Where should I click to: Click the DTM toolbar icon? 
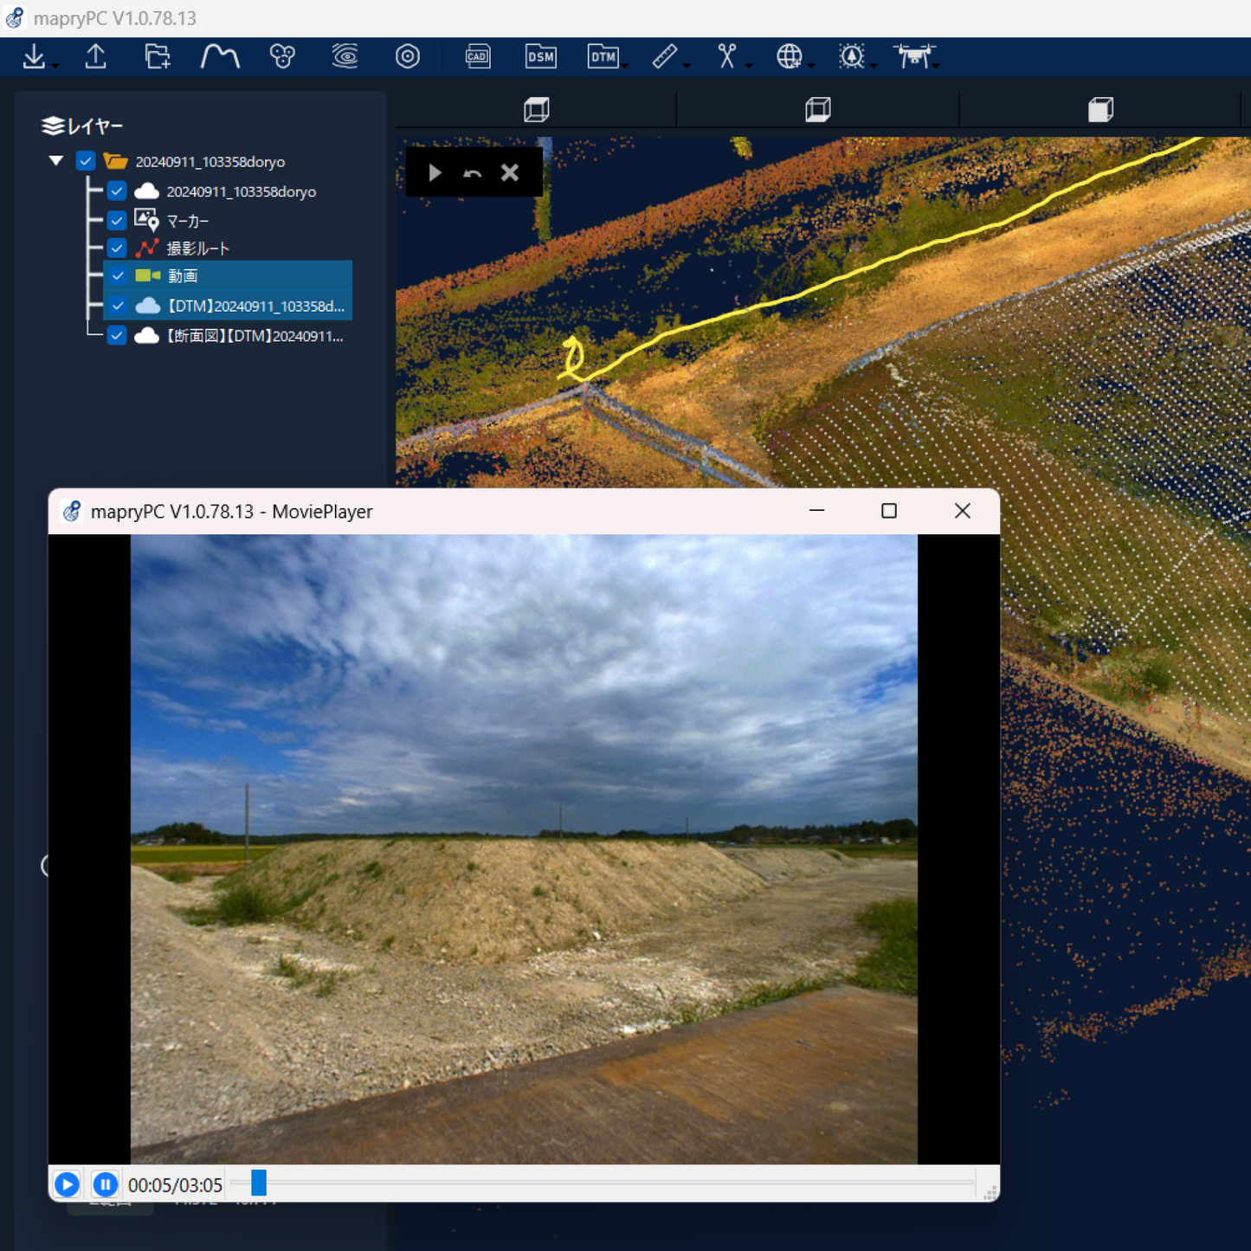point(602,57)
